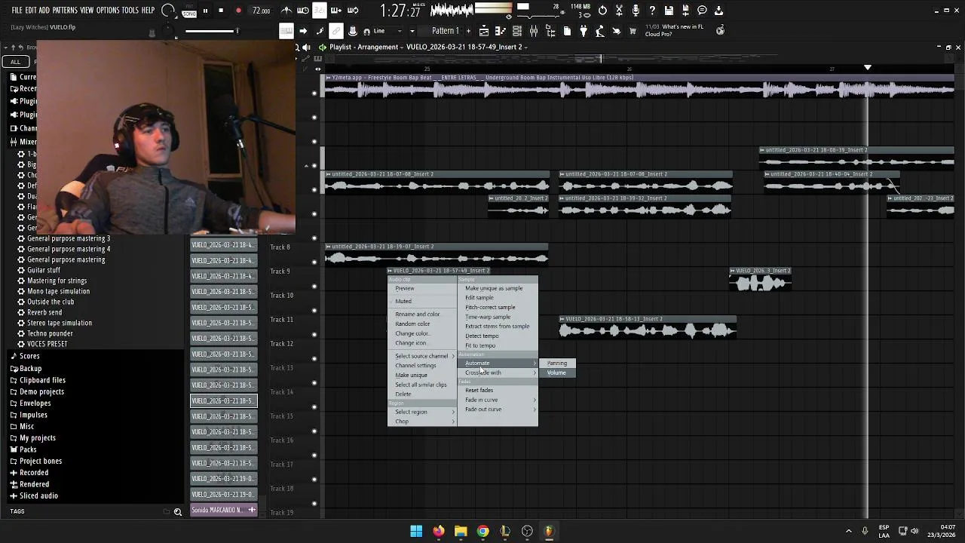Expand the Chop submenu
Image resolution: width=965 pixels, height=543 pixels.
[x=422, y=422]
